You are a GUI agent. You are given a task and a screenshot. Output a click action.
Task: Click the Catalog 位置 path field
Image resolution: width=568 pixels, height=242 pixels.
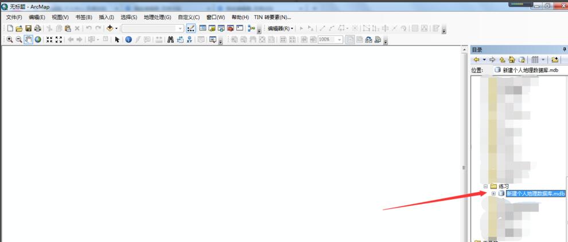click(530, 70)
